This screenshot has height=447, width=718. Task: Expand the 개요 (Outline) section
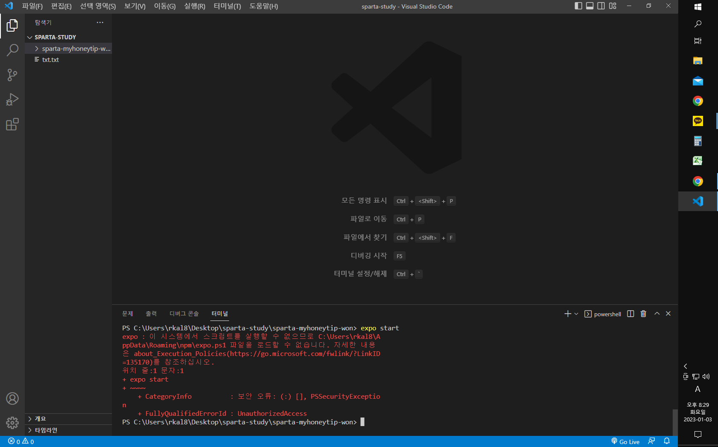coord(68,419)
